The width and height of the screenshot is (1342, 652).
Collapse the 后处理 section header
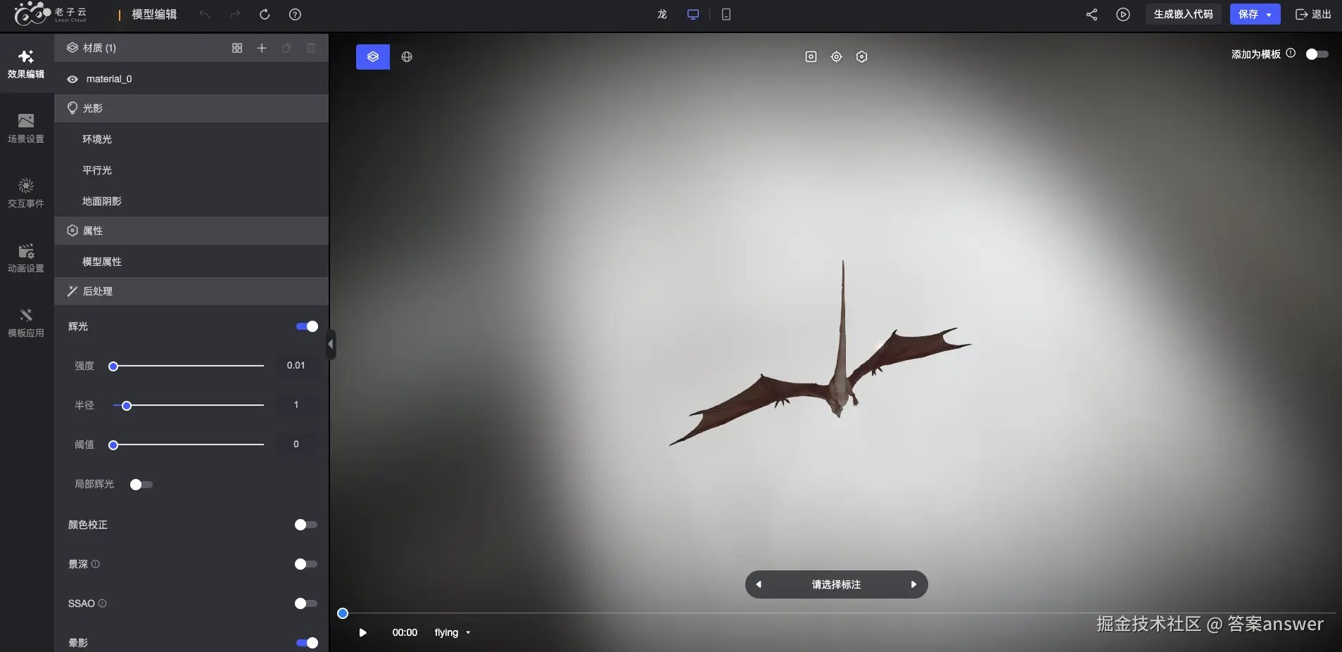191,291
